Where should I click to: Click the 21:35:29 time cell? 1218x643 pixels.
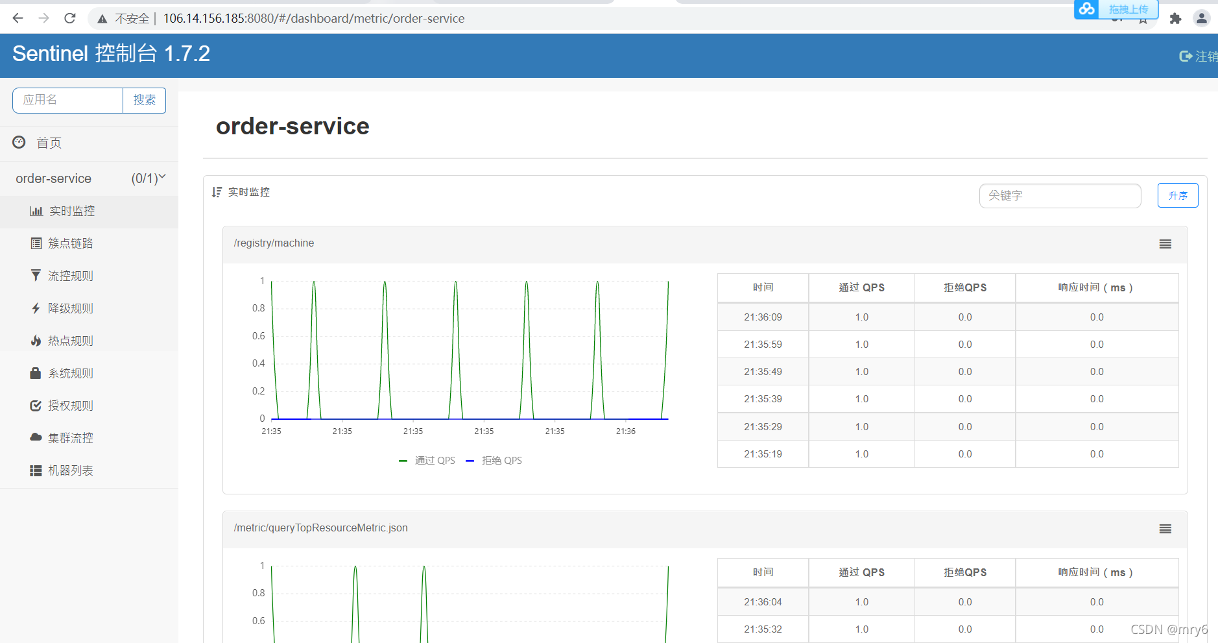[x=763, y=427]
